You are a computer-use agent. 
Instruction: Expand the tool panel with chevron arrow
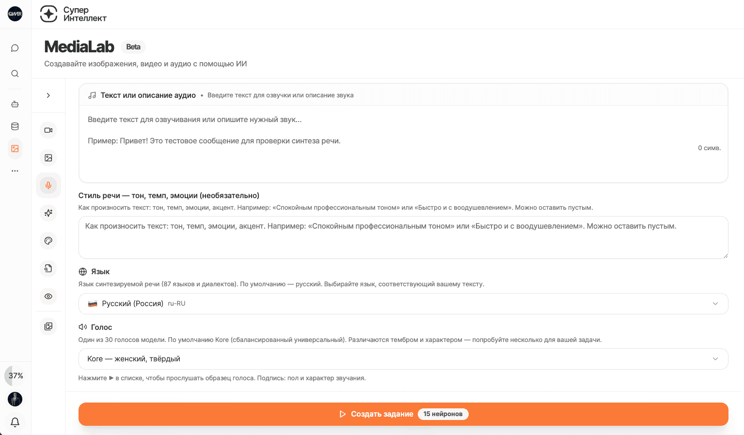48,95
